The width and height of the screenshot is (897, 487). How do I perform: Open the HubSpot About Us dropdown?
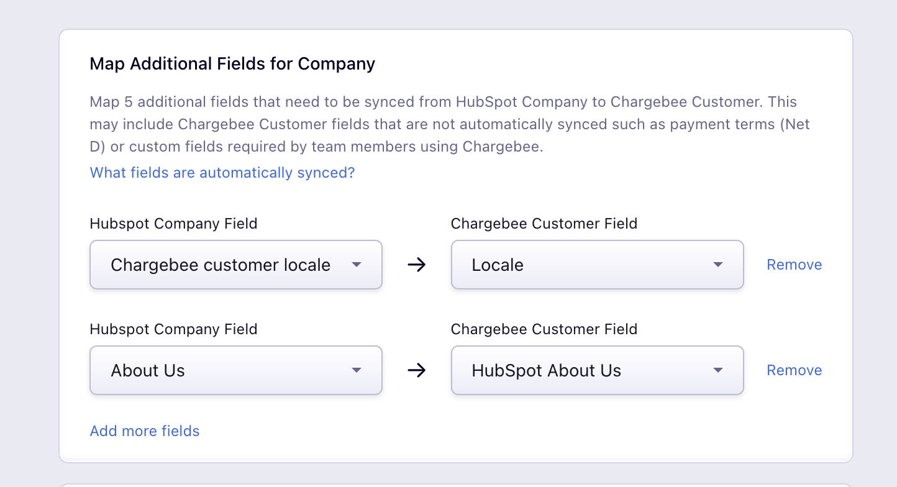pyautogui.click(x=597, y=370)
